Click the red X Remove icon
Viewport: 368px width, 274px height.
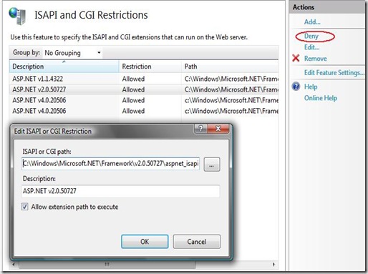(296, 58)
